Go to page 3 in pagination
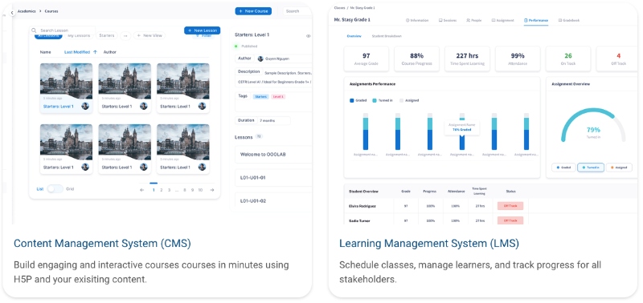This screenshot has height=303, width=643. 169,190
